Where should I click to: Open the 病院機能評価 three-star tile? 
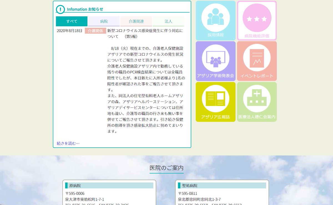point(257,21)
